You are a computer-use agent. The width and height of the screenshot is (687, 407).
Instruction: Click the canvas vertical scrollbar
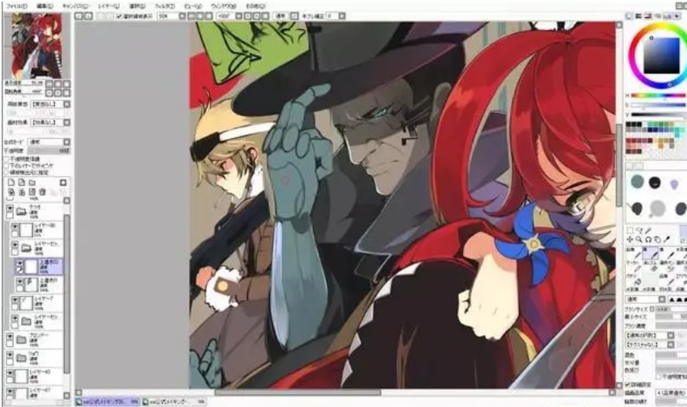click(619, 166)
